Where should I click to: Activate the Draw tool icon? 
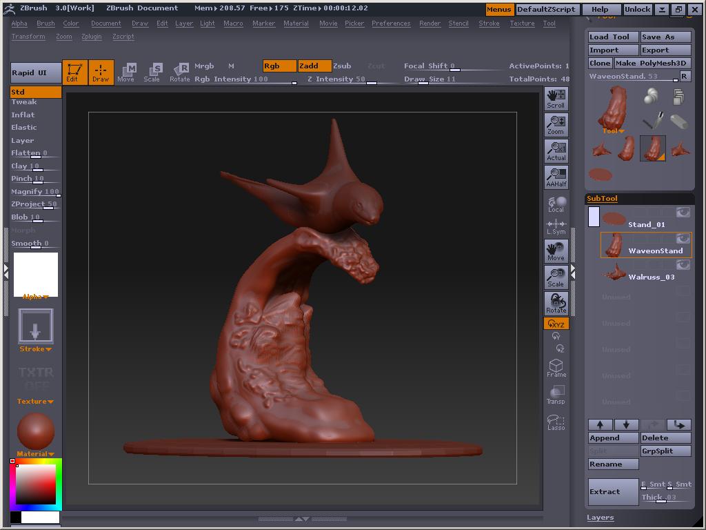coord(101,71)
